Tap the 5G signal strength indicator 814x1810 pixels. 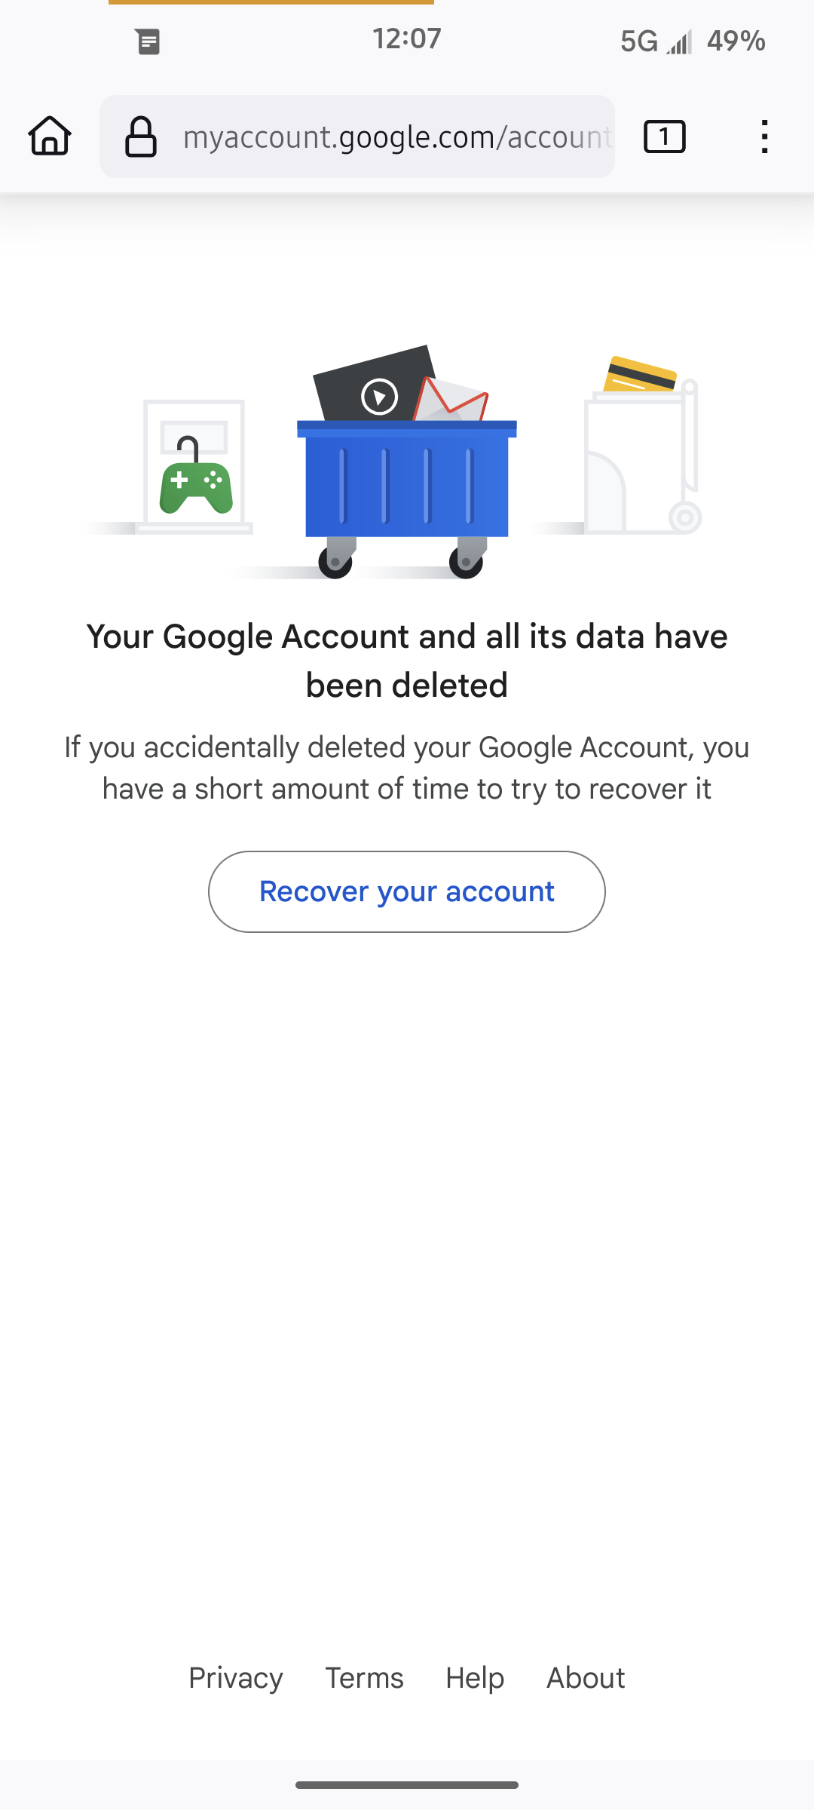(656, 41)
